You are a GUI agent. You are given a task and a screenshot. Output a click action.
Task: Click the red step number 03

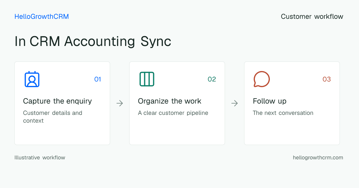tap(327, 79)
